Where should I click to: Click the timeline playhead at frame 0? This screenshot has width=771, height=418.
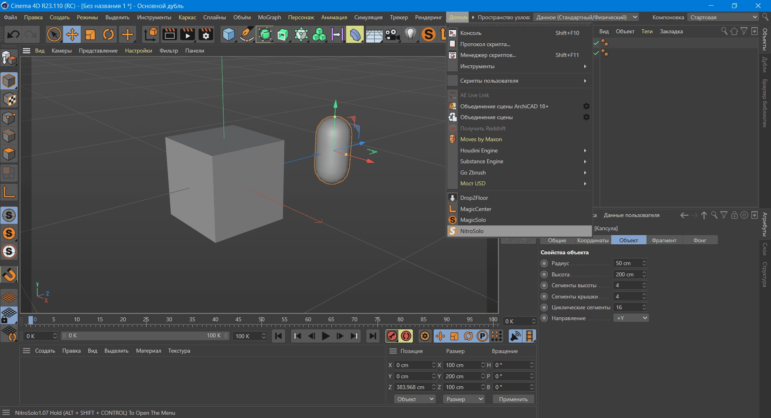click(31, 320)
